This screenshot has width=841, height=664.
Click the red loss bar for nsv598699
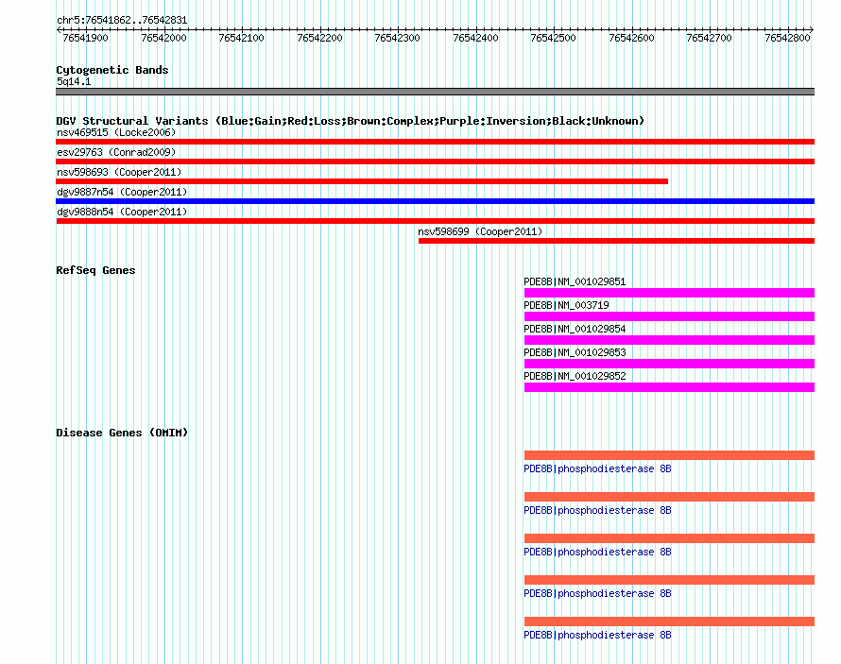click(x=616, y=241)
